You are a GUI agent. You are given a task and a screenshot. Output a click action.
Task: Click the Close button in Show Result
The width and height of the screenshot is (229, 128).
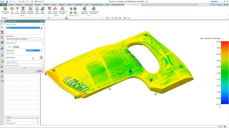(x=39, y=71)
